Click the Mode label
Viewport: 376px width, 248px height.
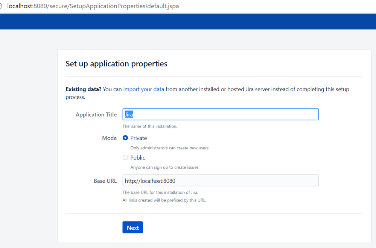point(110,138)
